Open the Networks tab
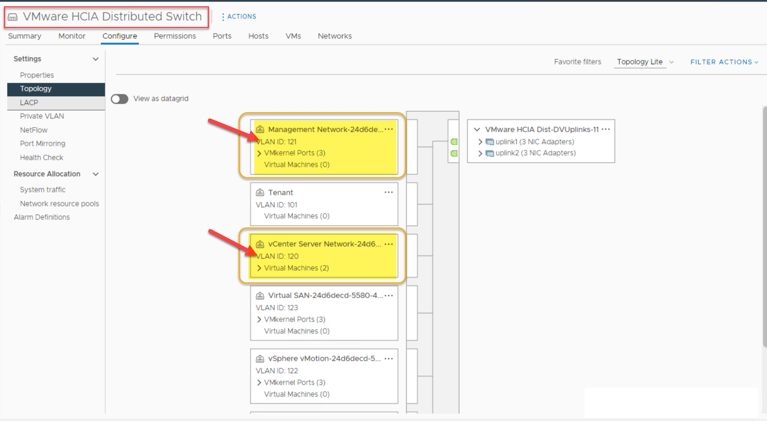The width and height of the screenshot is (767, 421). click(335, 36)
